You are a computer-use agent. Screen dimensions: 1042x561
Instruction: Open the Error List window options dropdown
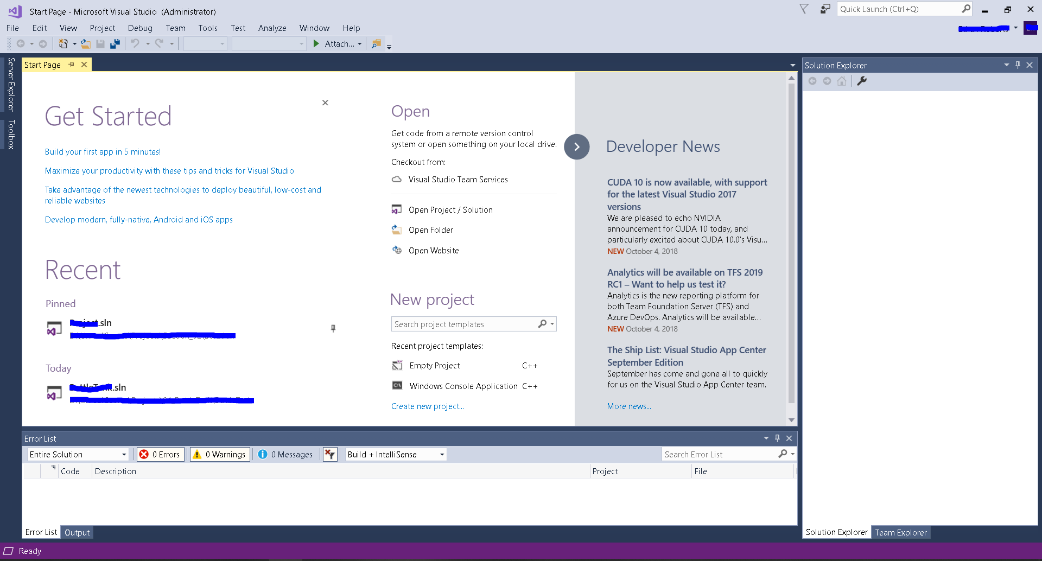point(766,438)
